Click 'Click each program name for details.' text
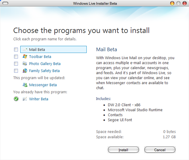This screenshot has height=160, width=189. (x=45, y=39)
